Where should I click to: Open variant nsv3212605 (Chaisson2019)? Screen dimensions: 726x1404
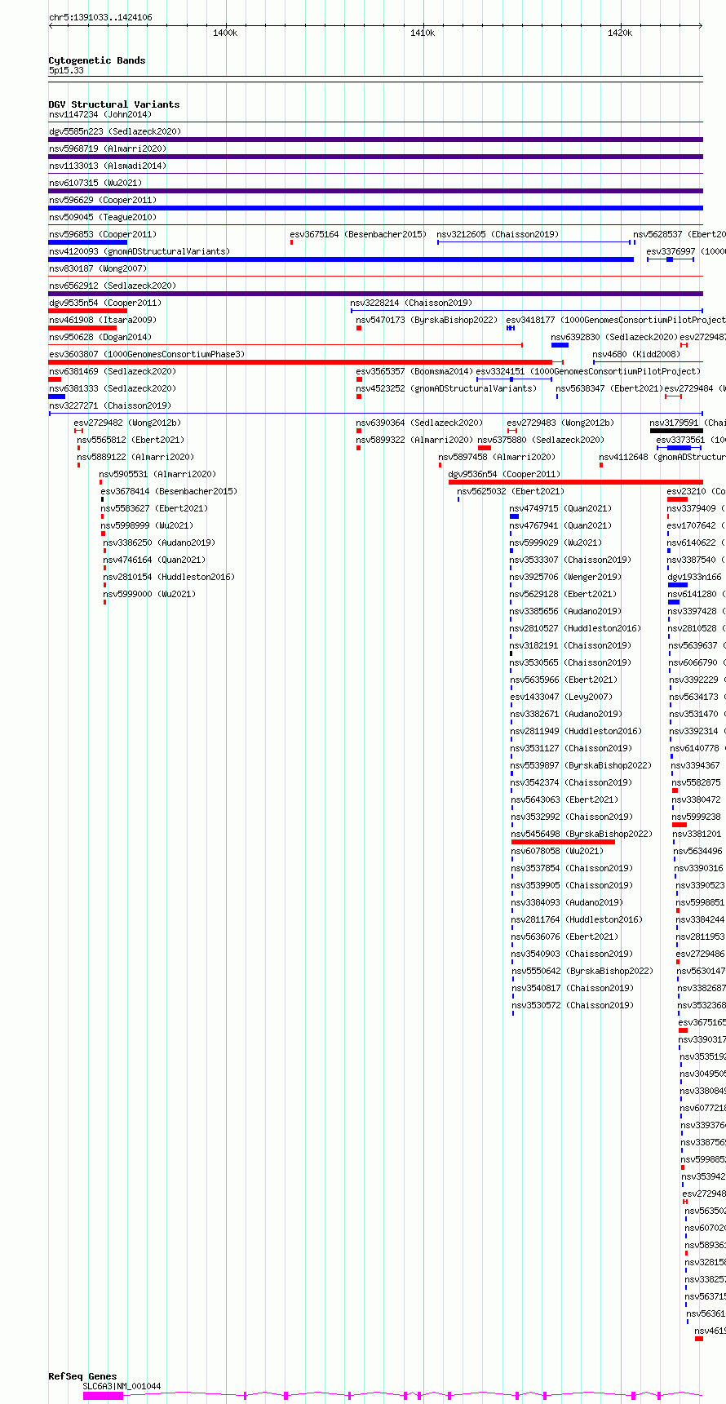(x=498, y=235)
